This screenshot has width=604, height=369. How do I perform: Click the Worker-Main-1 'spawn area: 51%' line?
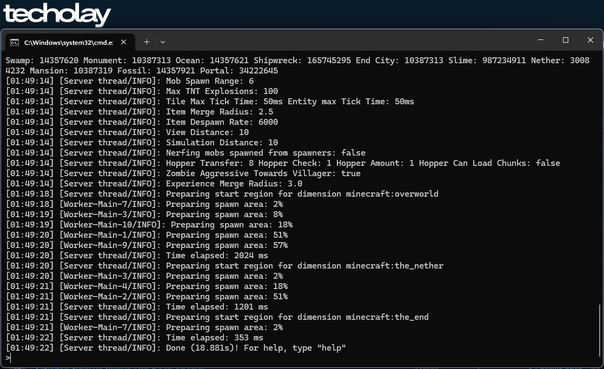pos(147,235)
